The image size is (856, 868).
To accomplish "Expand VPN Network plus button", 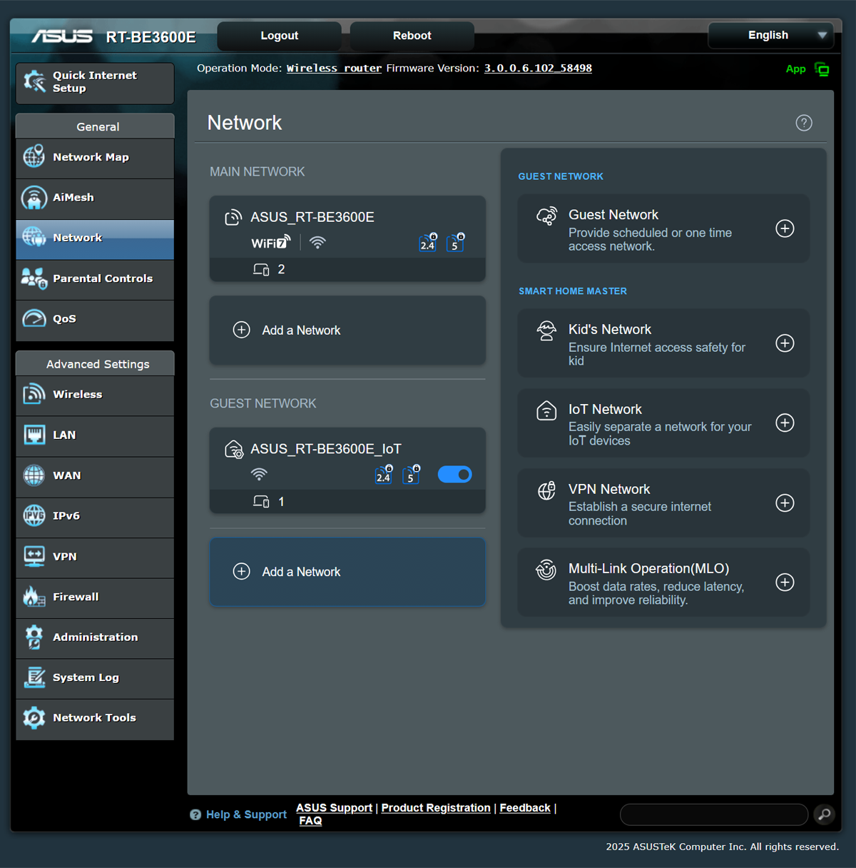I will [785, 503].
